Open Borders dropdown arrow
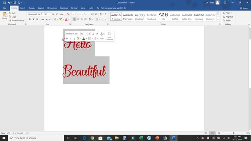Image resolution: width=251 pixels, height=141 pixels. tap(105, 19)
